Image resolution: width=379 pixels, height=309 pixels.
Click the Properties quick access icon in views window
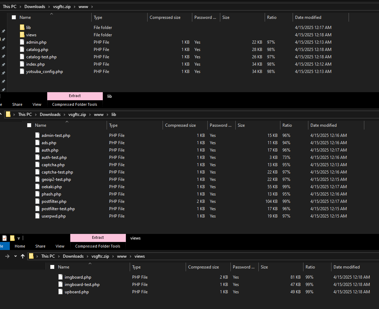(x=5, y=238)
